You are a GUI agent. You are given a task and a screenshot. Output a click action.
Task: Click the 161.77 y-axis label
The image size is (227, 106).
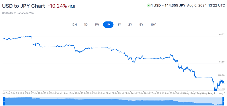point(221,34)
